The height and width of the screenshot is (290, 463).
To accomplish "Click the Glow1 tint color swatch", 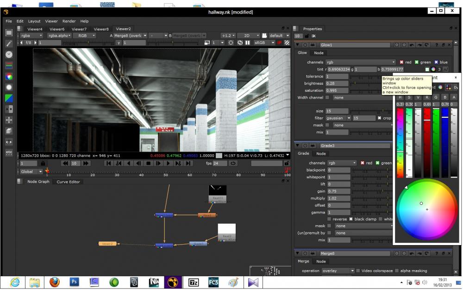I will [x=427, y=69].
